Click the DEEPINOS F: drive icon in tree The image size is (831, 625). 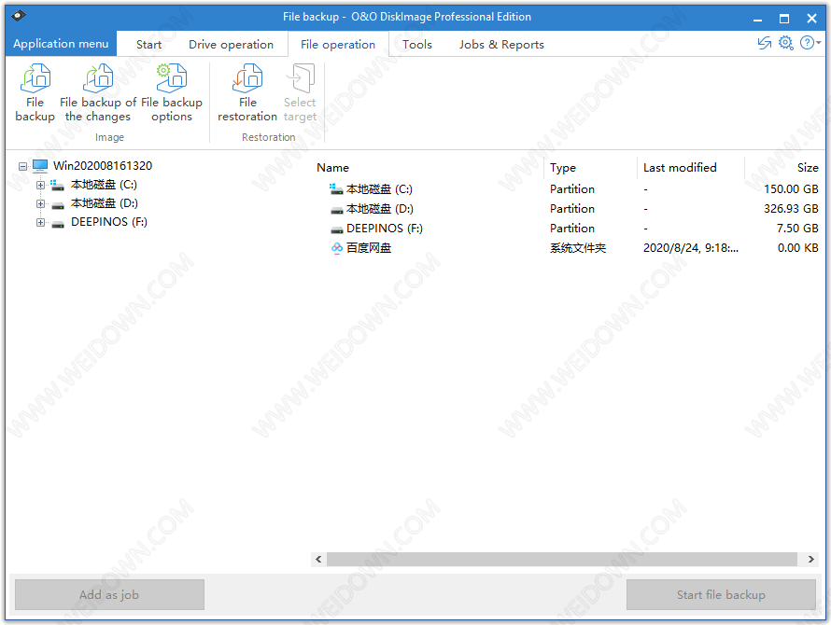tap(58, 223)
